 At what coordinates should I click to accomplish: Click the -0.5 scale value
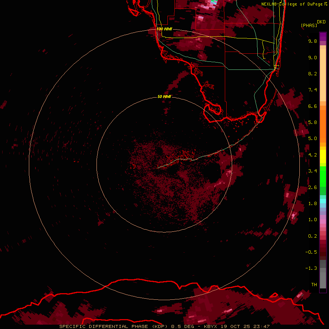pos(311,252)
